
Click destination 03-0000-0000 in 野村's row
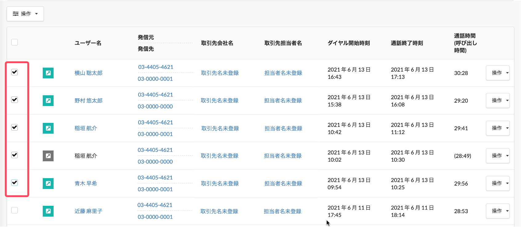pos(155,106)
